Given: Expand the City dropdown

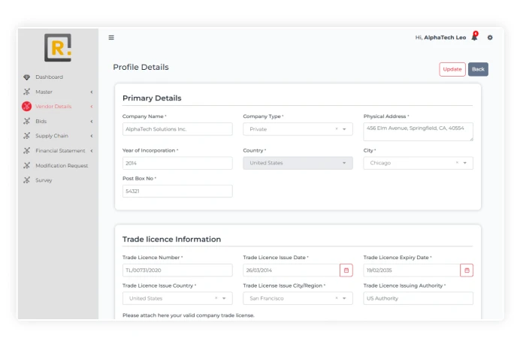Looking at the screenshot, I should (465, 163).
